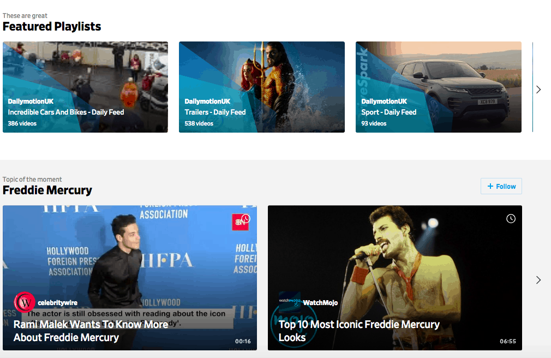The height and width of the screenshot is (358, 551).
Task: Click the 93 videos count
Action: [x=374, y=123]
